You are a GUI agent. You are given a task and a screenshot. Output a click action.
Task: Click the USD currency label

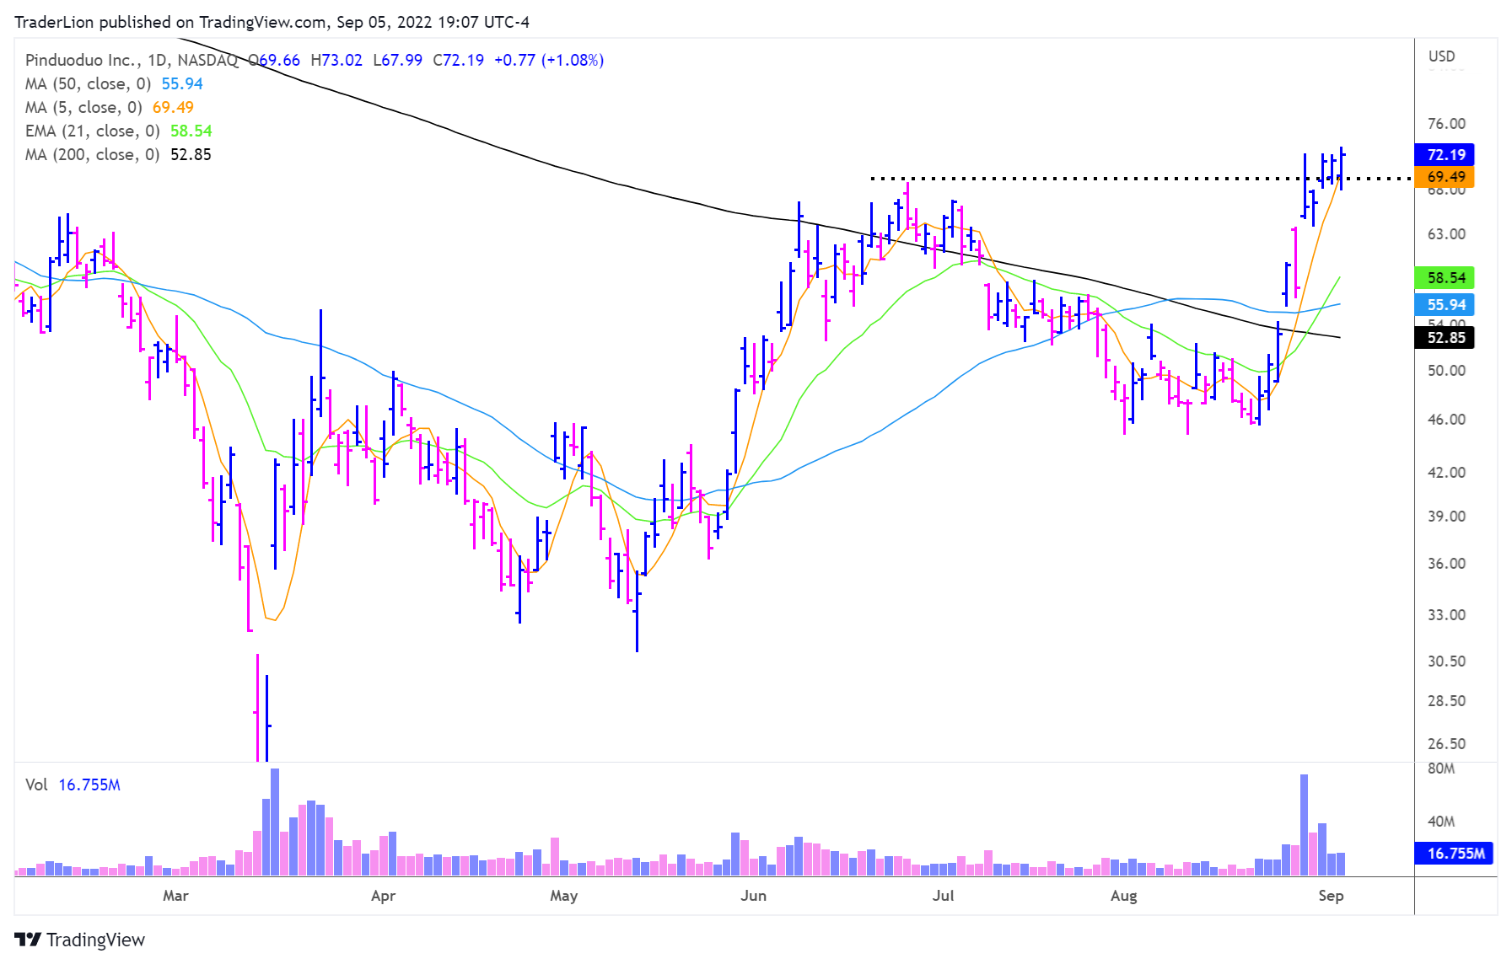point(1441,56)
